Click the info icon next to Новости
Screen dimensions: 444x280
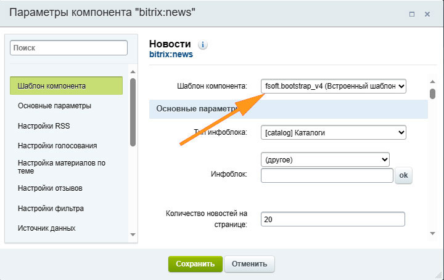[x=203, y=45]
